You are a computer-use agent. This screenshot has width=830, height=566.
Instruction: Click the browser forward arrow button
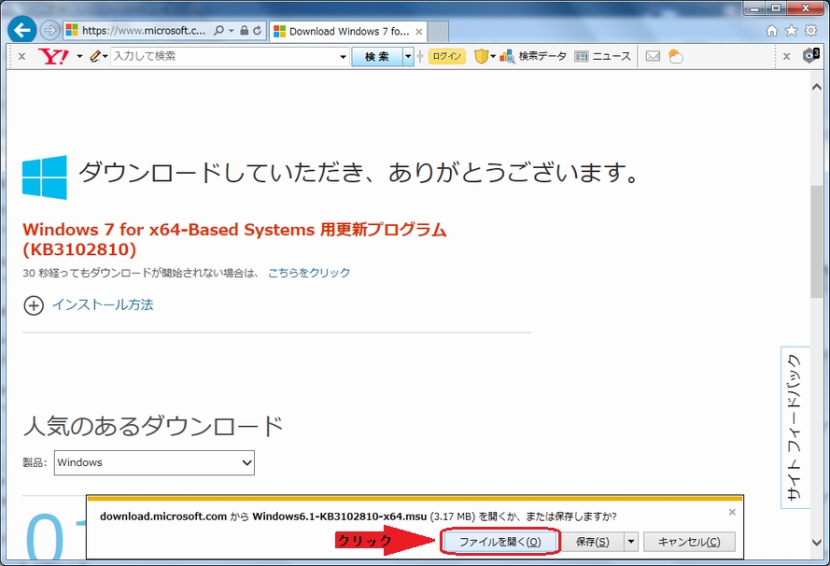click(x=49, y=30)
